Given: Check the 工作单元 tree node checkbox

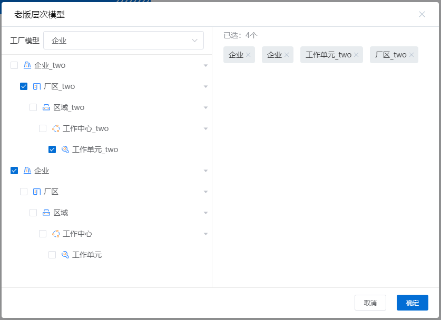Looking at the screenshot, I should click(52, 255).
